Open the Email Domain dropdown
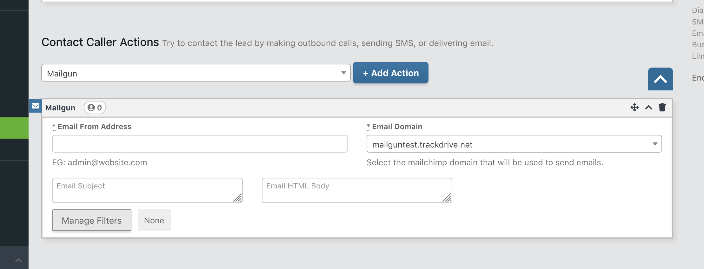This screenshot has height=269, width=704. 514,144
